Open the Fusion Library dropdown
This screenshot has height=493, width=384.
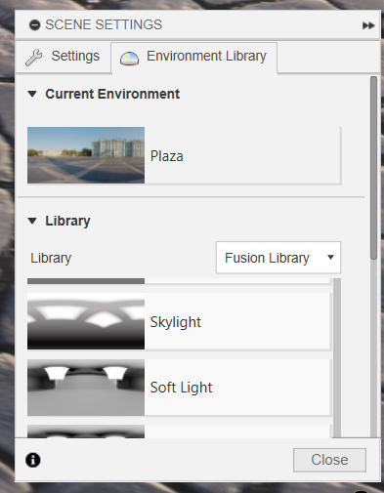(x=278, y=258)
